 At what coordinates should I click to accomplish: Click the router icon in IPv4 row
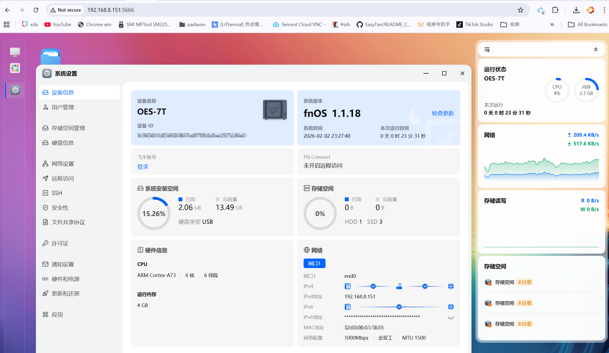pos(399,286)
